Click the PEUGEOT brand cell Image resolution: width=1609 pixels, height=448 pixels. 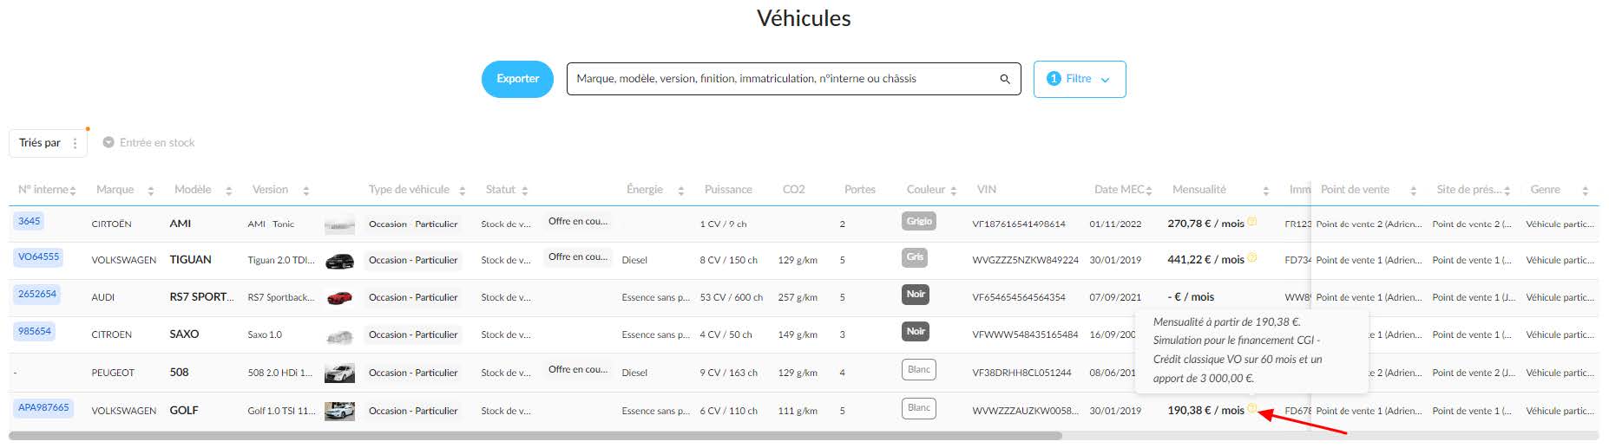tap(113, 373)
